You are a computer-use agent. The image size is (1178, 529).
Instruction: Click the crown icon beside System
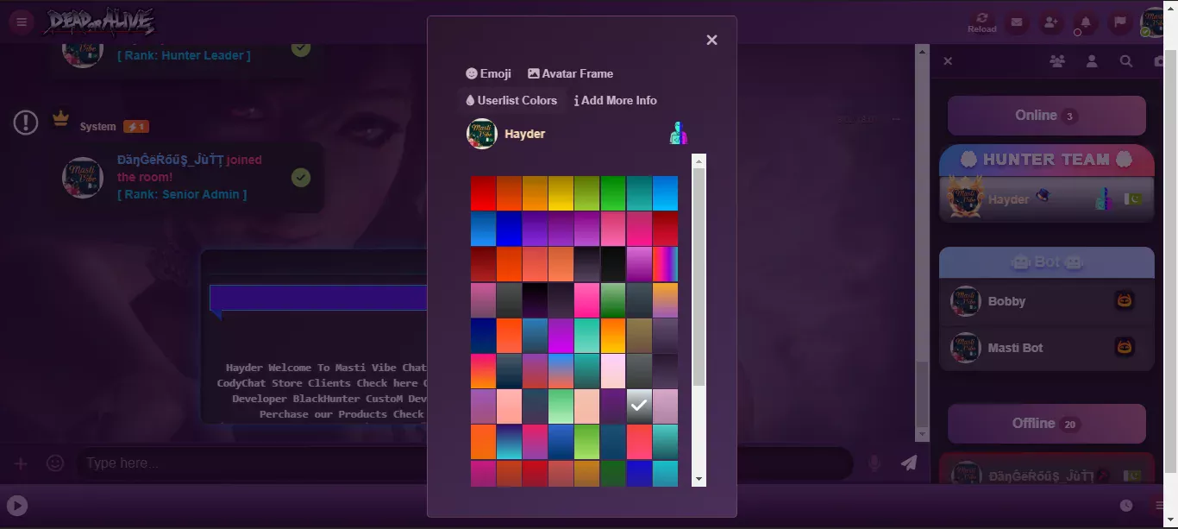click(60, 118)
